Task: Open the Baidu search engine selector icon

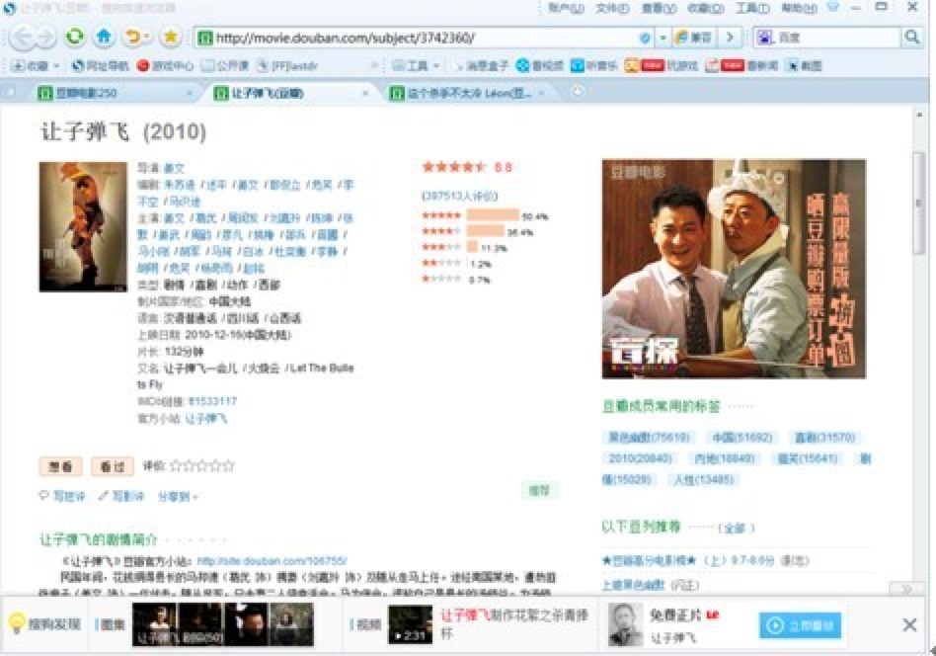Action: 764,38
